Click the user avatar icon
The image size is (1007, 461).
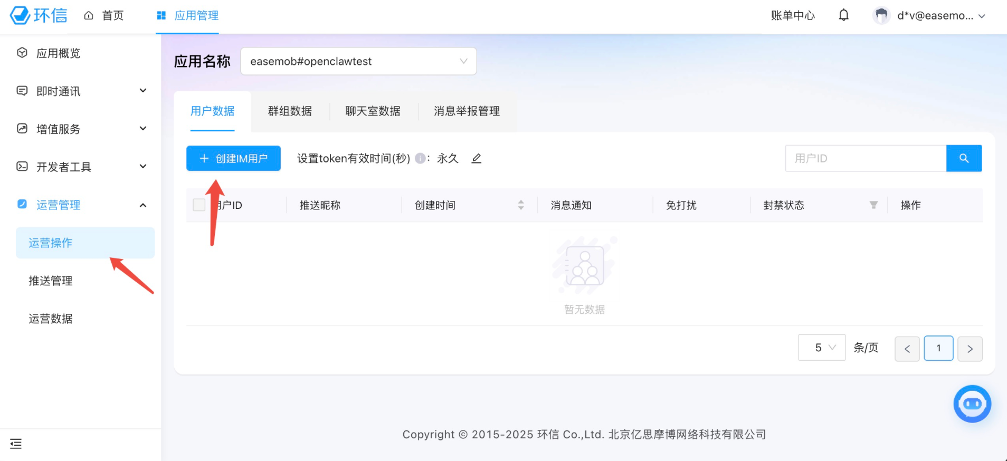(x=881, y=15)
